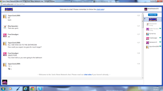Open Internet Explorer from taskbar
163x91 pixels.
(25, 89)
